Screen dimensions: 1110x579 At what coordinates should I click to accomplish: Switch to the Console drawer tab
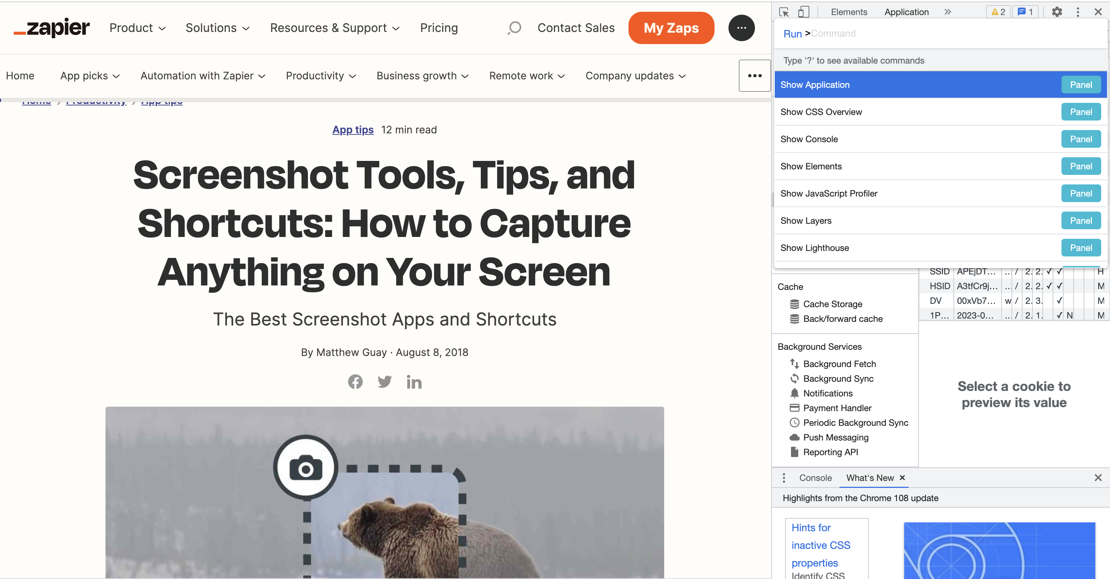coord(815,478)
